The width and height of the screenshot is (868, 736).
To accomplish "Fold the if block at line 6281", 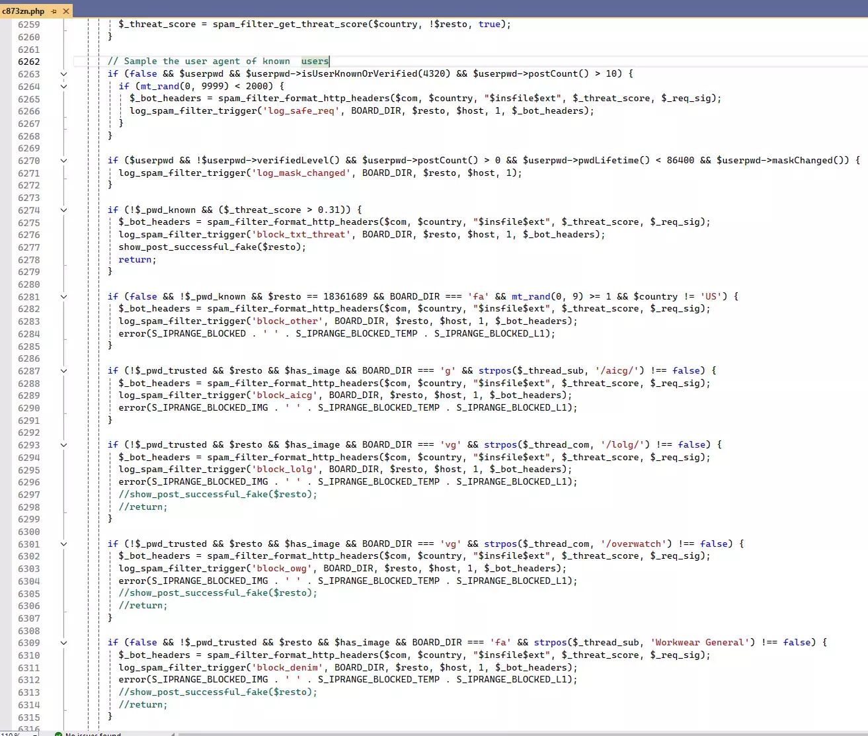I will (63, 297).
